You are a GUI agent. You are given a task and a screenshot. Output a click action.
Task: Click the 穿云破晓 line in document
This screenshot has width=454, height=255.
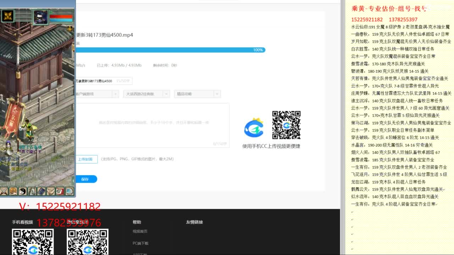pyautogui.click(x=395, y=137)
